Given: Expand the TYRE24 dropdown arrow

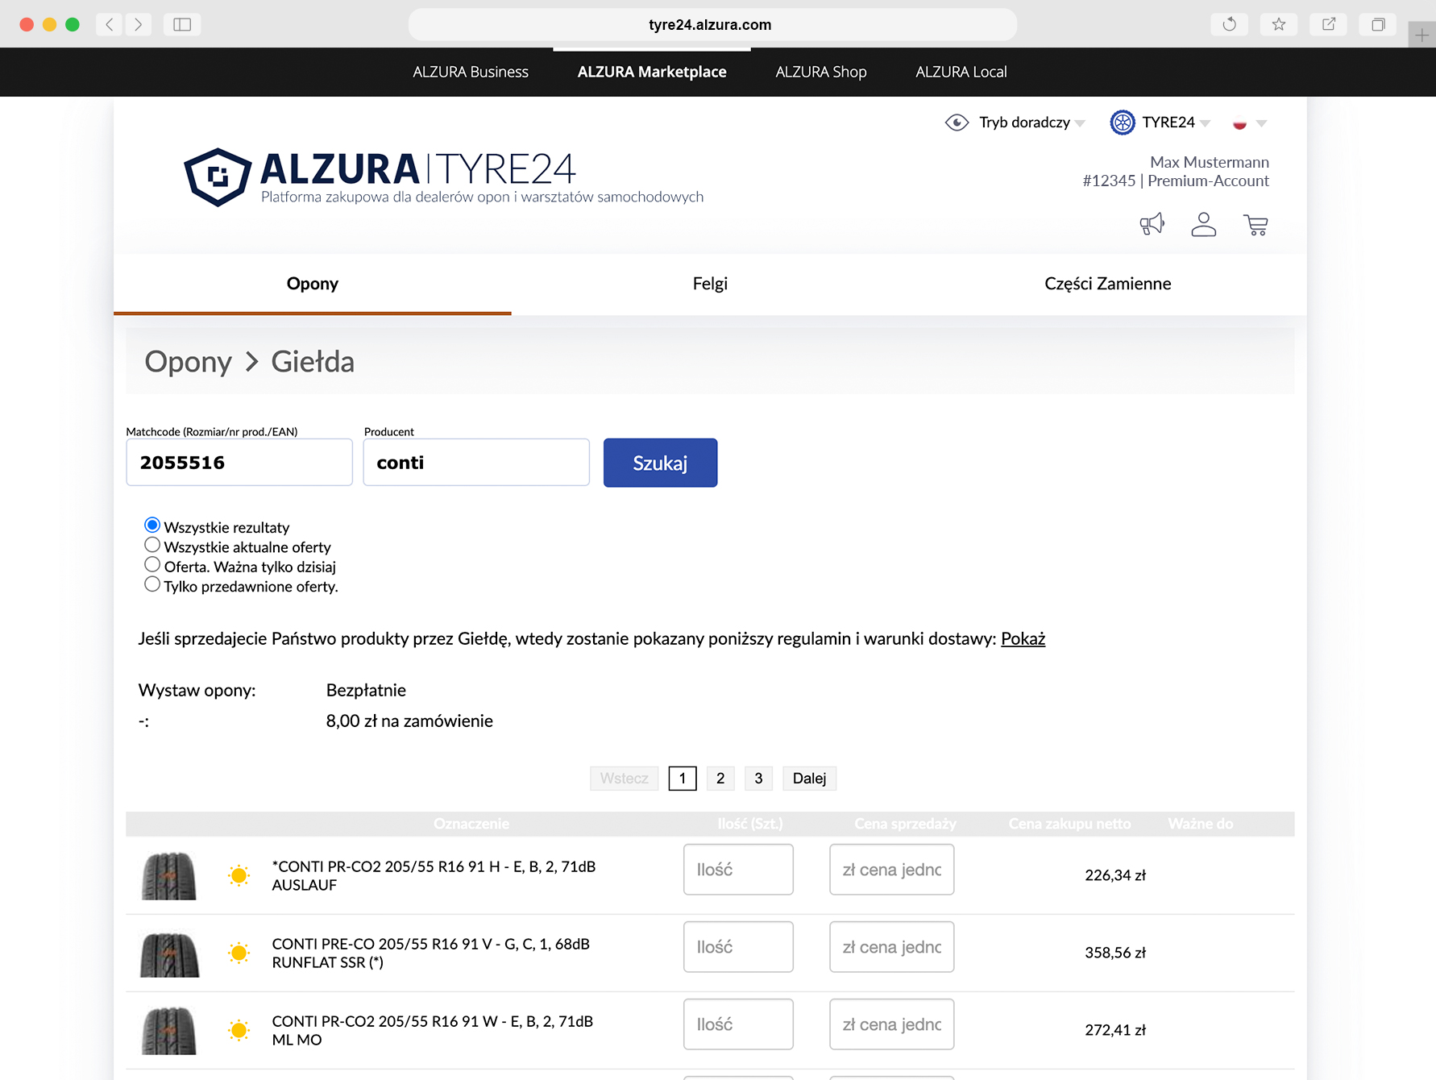Looking at the screenshot, I should (1205, 123).
